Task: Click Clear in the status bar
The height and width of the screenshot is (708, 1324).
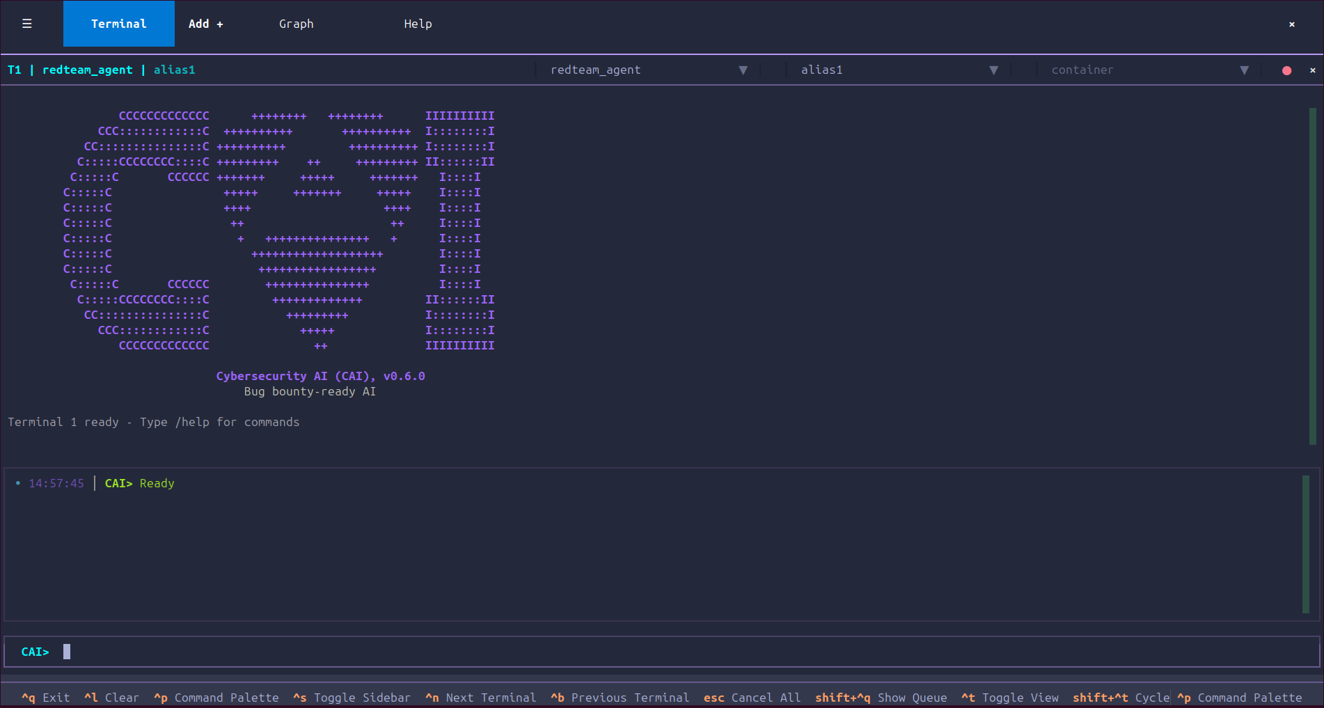Action: tap(111, 698)
